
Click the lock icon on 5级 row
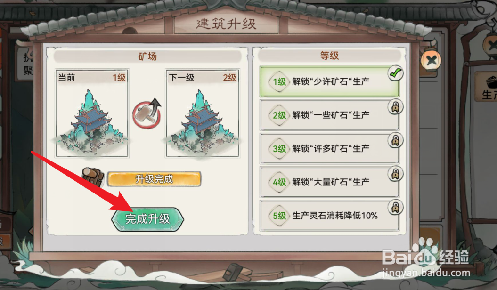point(395,208)
